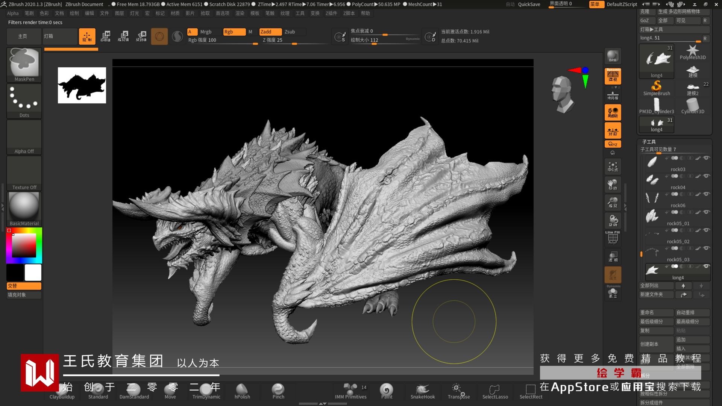The image size is (722, 406).
Task: Toggle Dynamic perspective view button
Action: tap(613, 76)
